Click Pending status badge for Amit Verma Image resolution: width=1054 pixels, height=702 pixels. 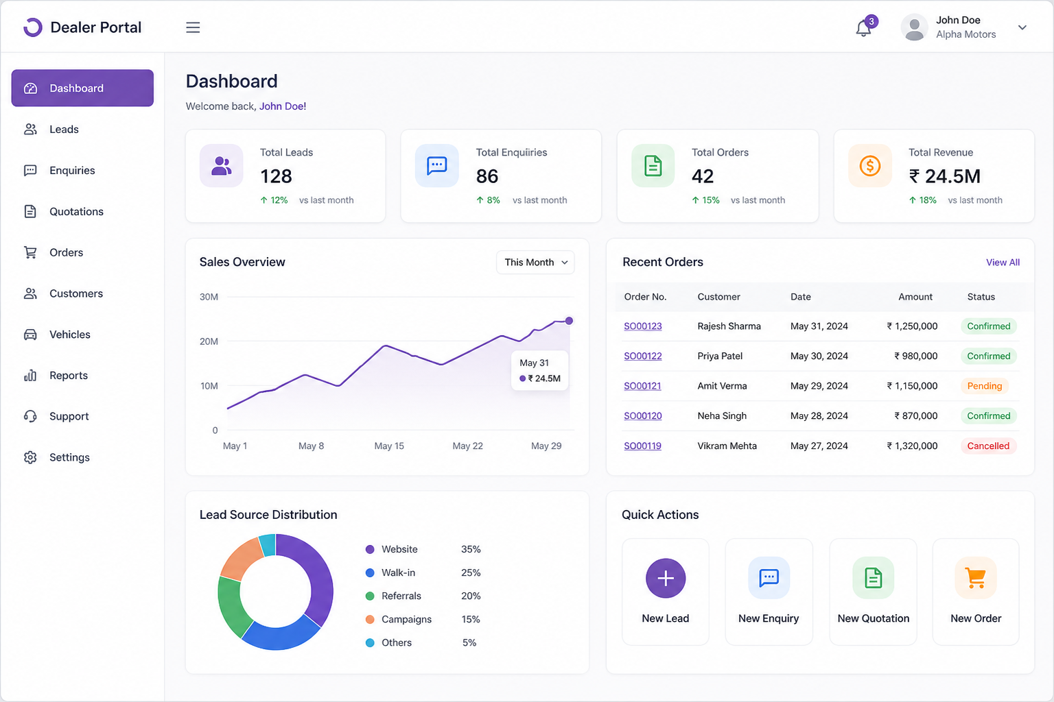985,386
